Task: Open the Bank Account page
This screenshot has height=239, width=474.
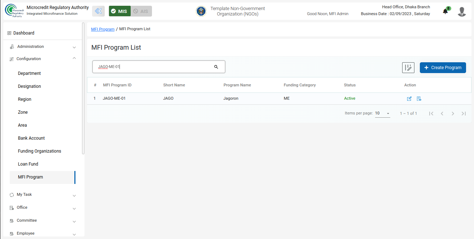Action: point(31,138)
